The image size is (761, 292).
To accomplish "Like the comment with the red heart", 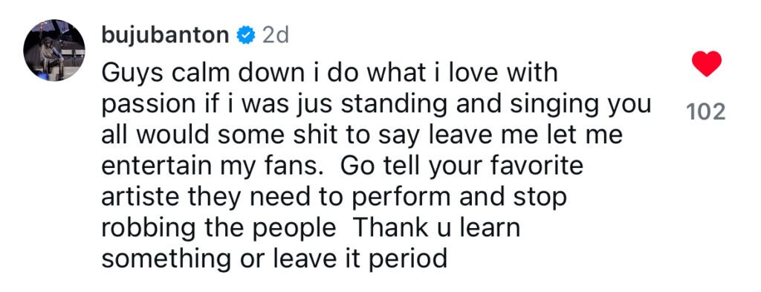I will point(706,64).
